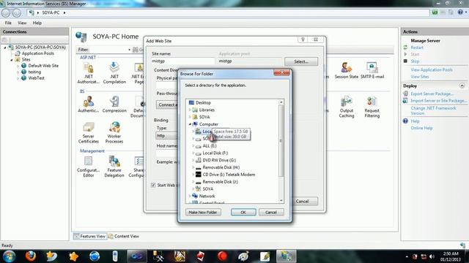Viewport: 469px width, 263px height.
Task: Open Worker Processes feature icon
Action: [114, 133]
